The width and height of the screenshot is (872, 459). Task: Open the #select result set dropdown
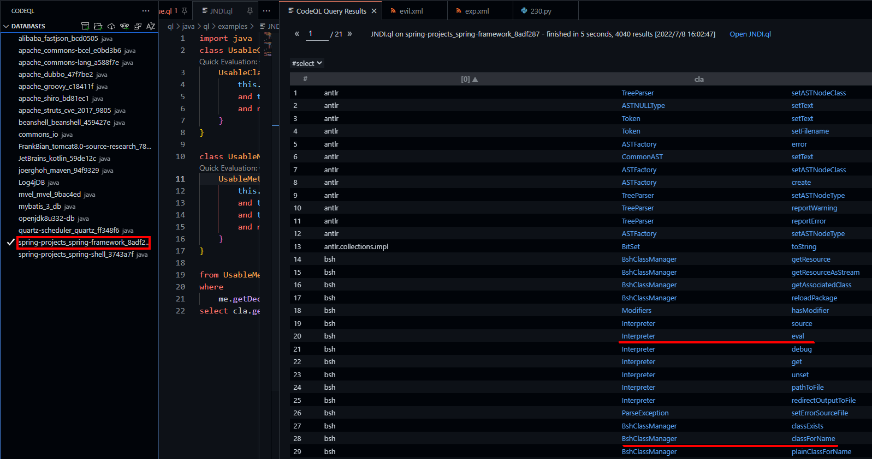[307, 63]
